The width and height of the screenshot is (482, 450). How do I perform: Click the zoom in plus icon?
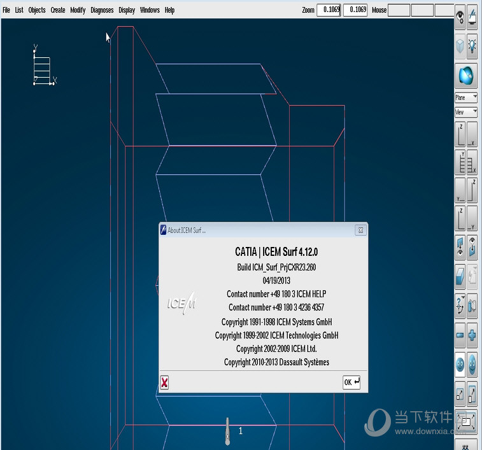coord(472,334)
